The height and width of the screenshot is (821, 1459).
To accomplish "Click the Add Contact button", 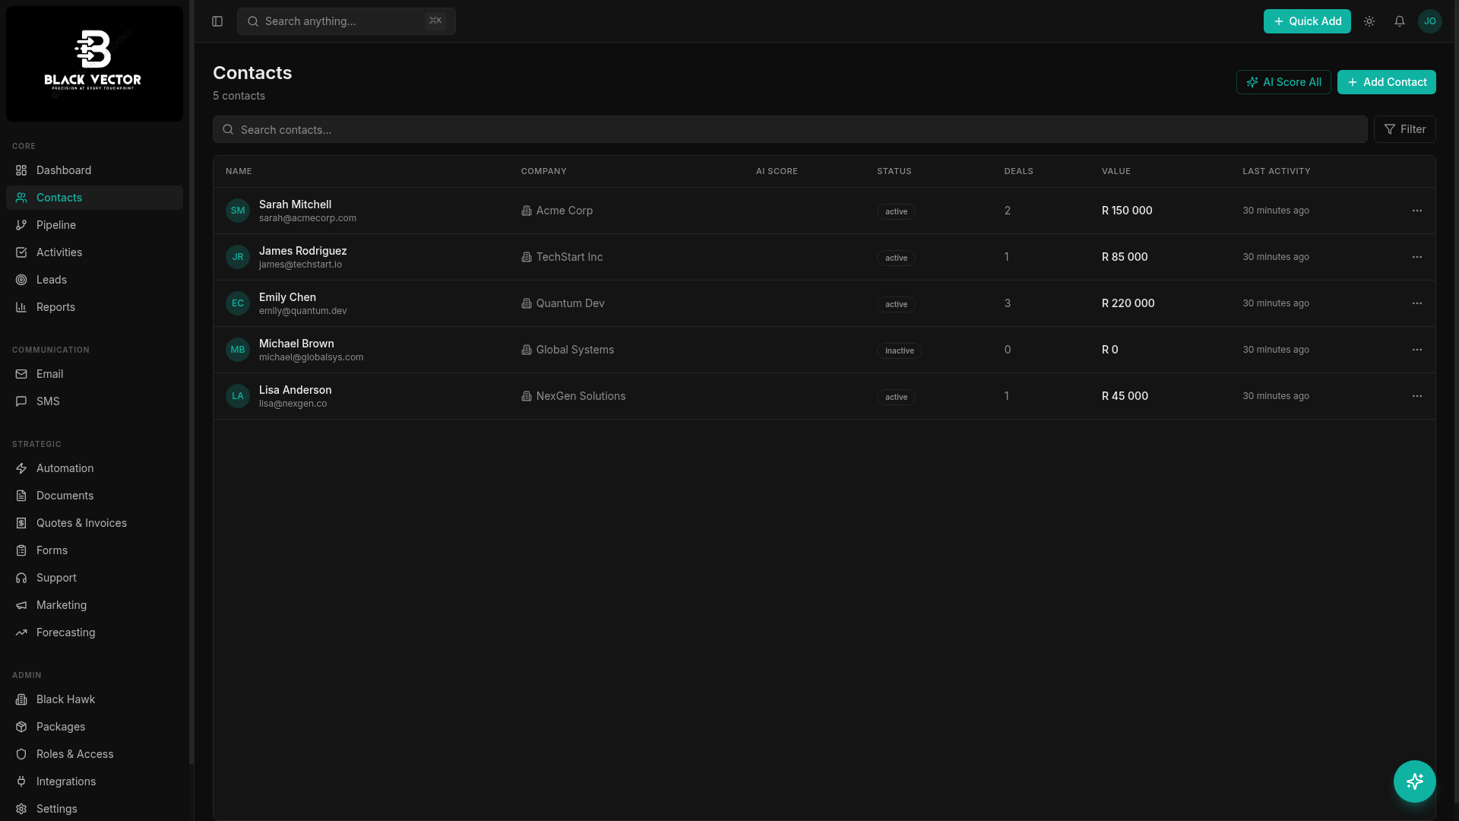I will point(1387,82).
